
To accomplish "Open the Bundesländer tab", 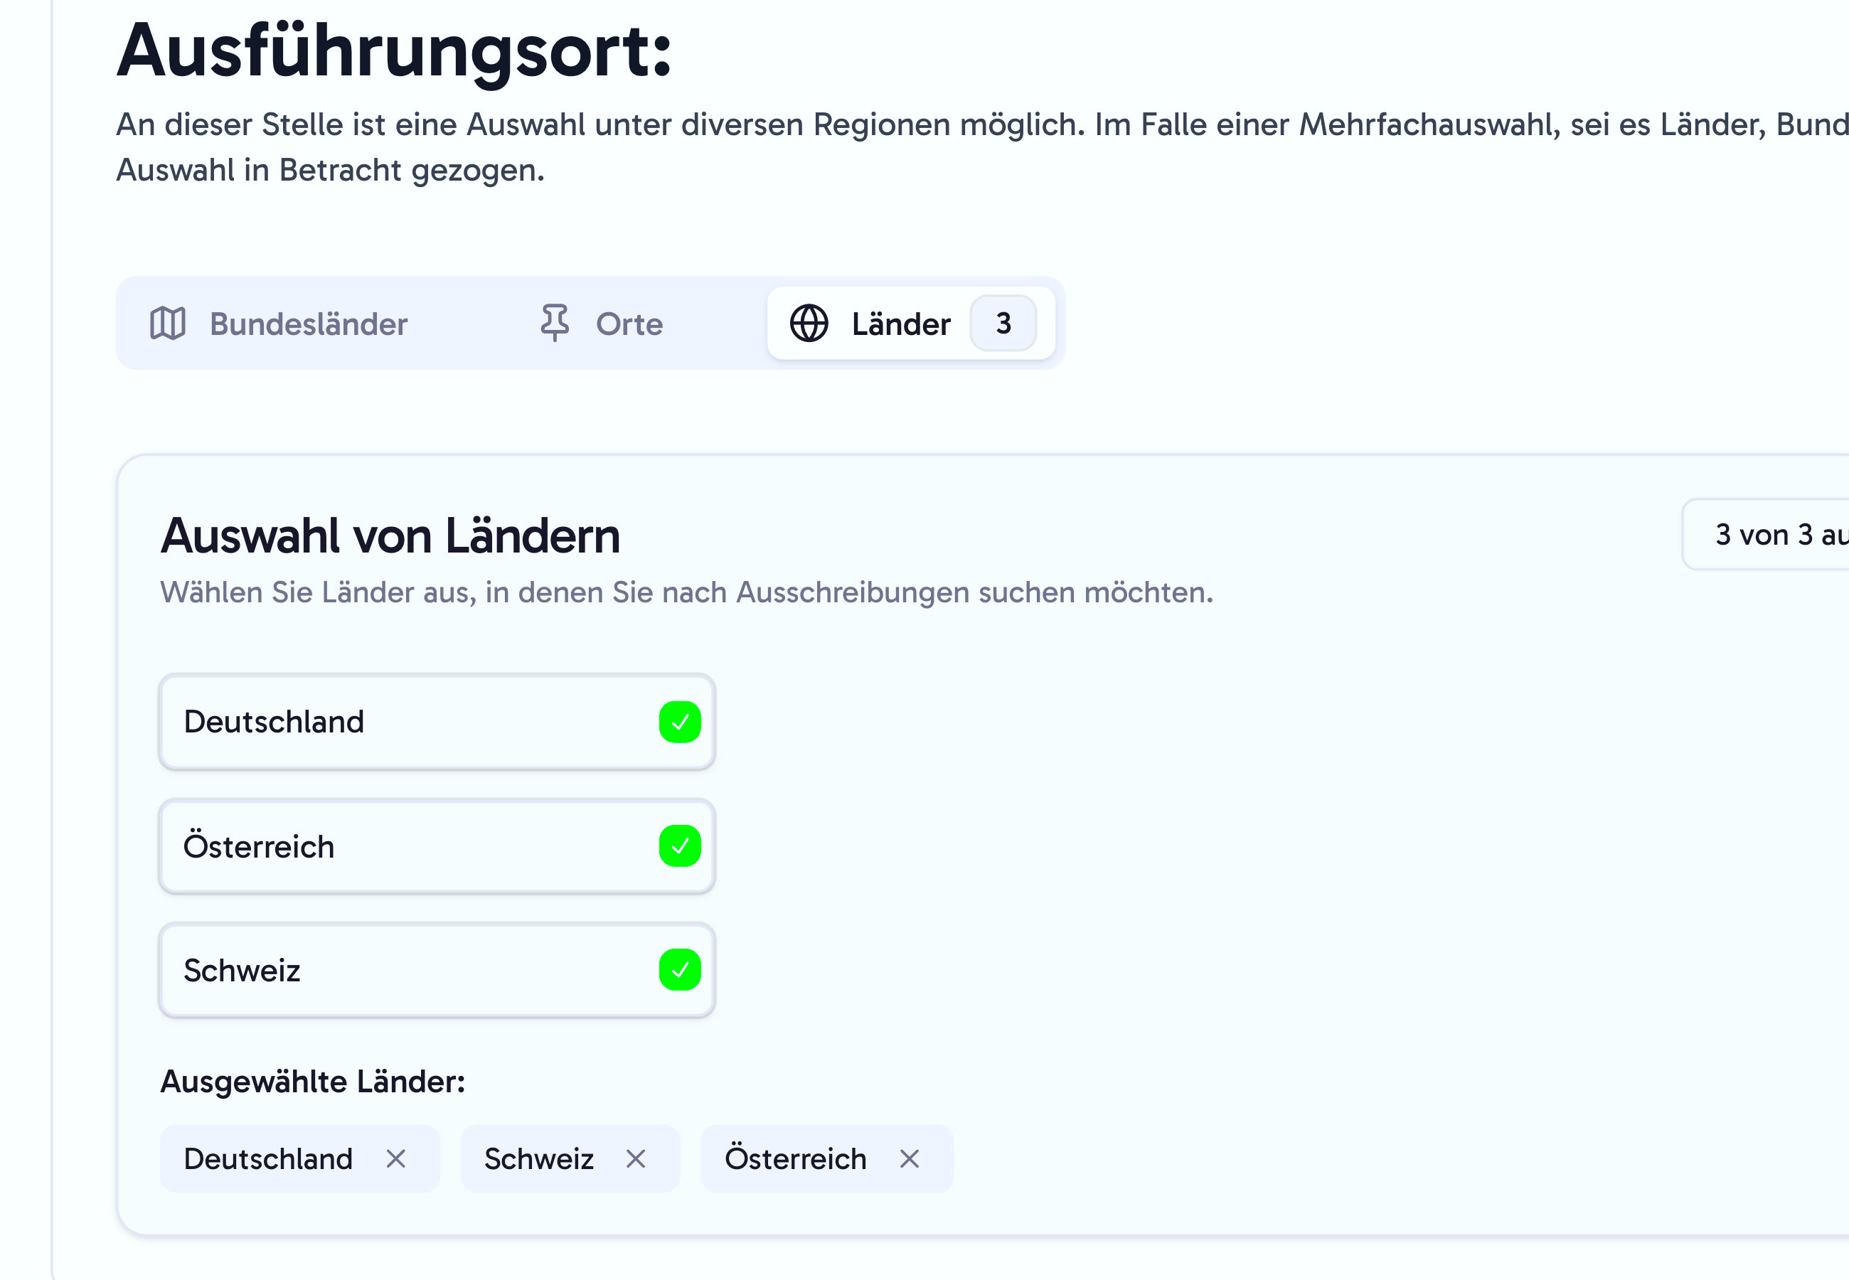I will [x=279, y=324].
